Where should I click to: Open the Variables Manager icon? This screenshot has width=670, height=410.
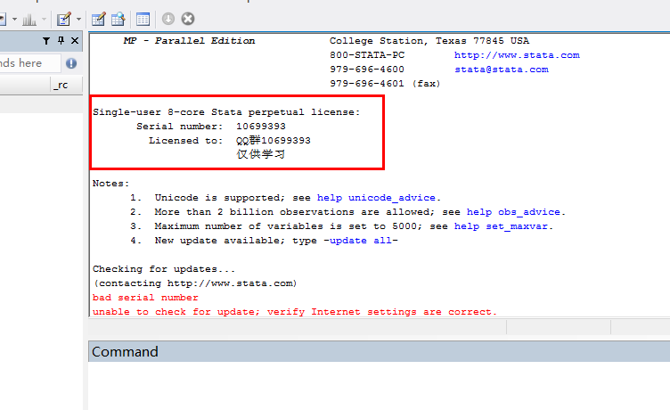point(143,20)
